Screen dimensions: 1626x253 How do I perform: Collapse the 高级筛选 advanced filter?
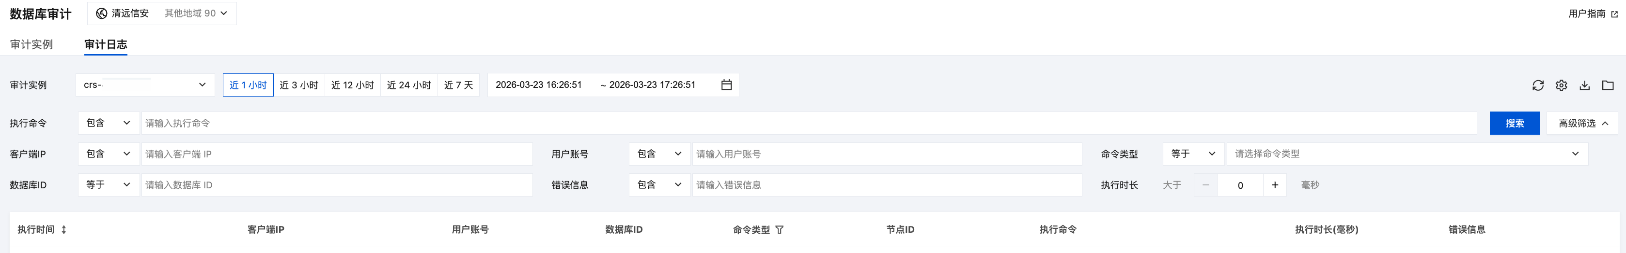pyautogui.click(x=1582, y=123)
